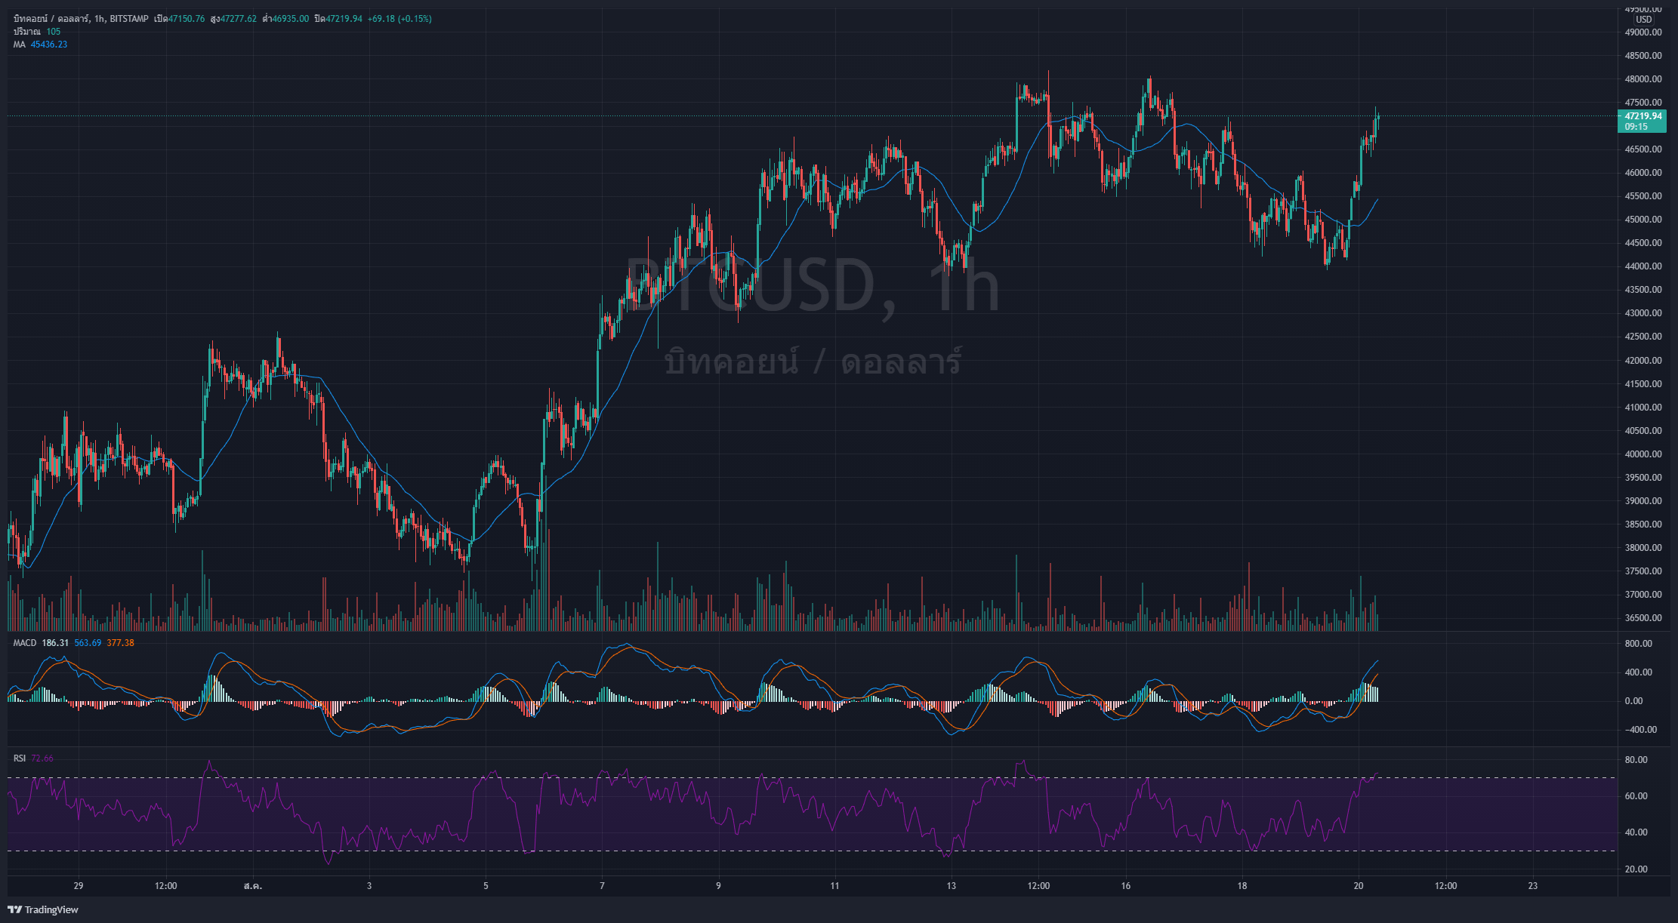Click date label 23 on time axis

[1532, 886]
